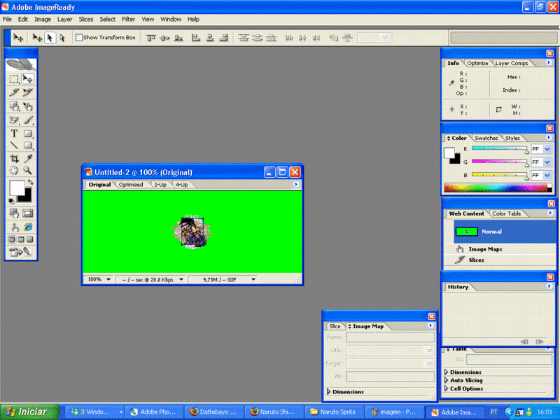Expand the Cell Options section

[447, 388]
